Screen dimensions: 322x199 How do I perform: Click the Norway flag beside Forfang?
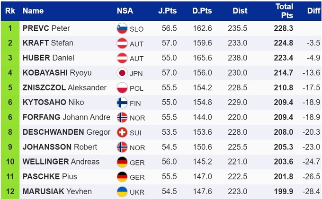(122, 117)
